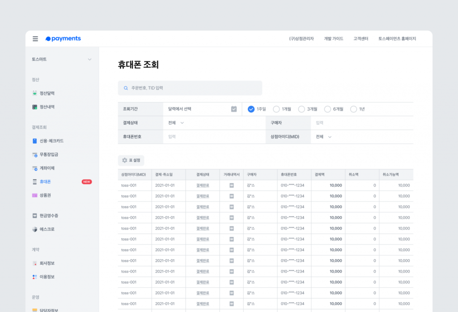Click toss-001 in the first row

click(129, 185)
